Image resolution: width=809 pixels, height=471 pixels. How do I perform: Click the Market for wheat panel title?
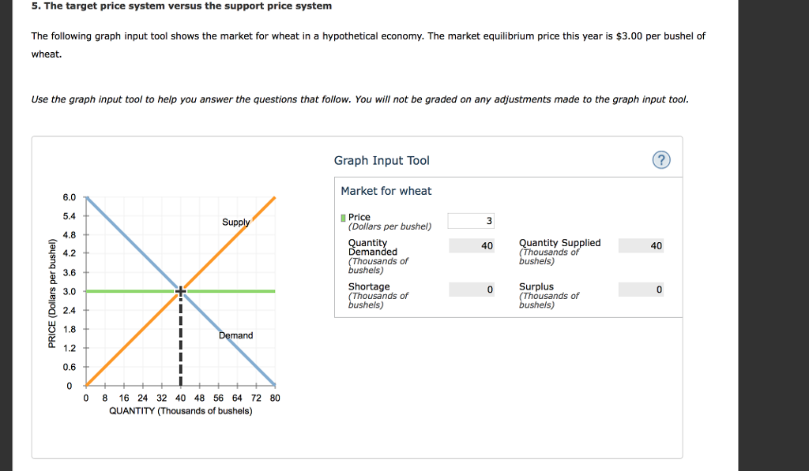[385, 191]
